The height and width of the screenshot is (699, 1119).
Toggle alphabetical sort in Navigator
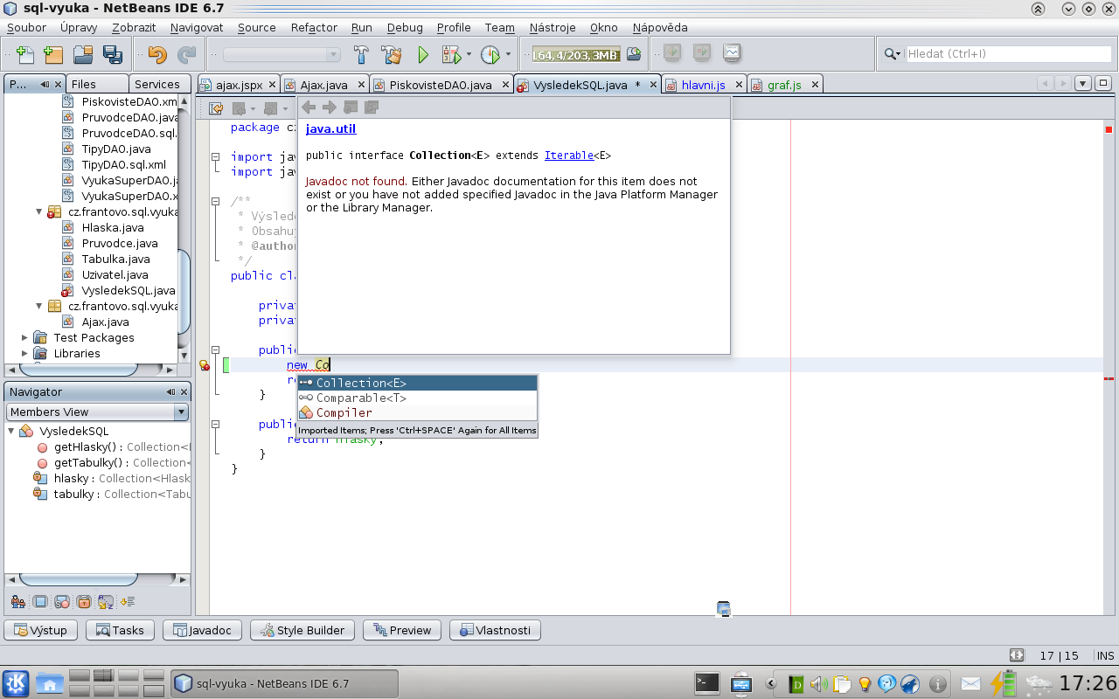(106, 601)
